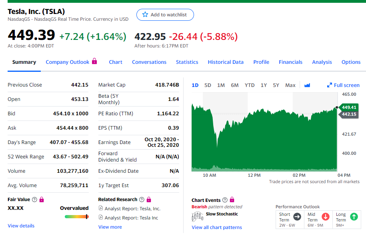Select the 5D chart range
Image resolution: width=366 pixels, height=237 pixels.
pos(208,85)
